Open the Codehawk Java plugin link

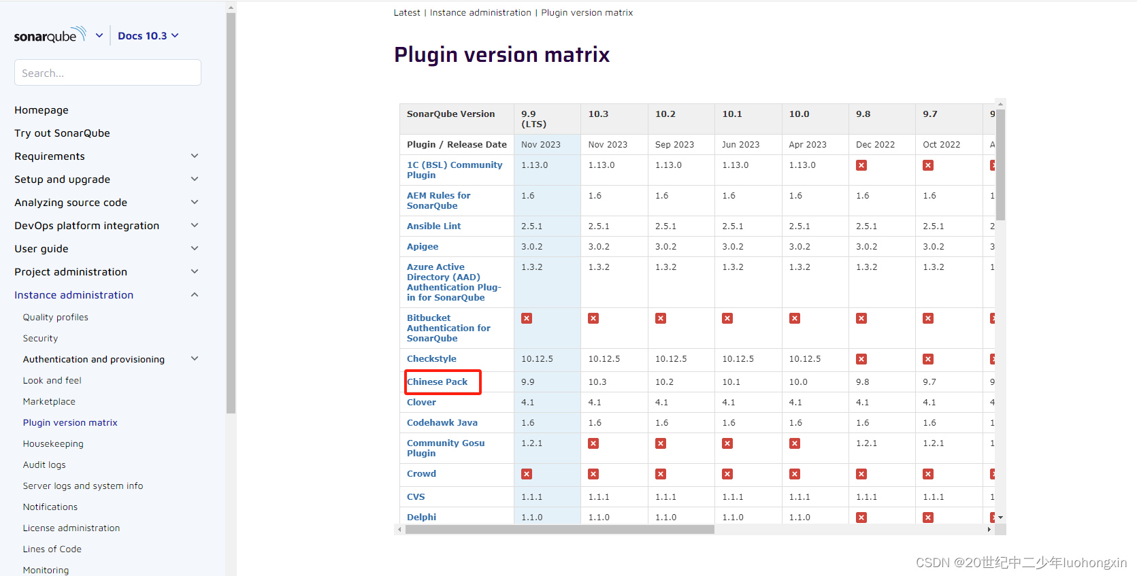tap(442, 422)
